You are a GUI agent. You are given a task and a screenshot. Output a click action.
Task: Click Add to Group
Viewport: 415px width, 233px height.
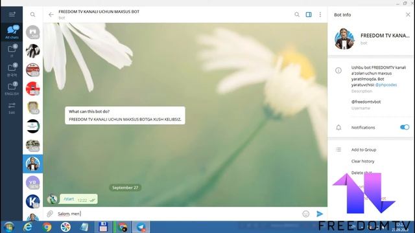click(x=364, y=150)
